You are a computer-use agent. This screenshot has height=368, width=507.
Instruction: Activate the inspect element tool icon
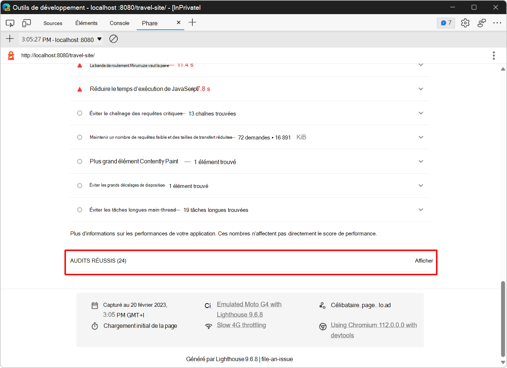(10, 23)
